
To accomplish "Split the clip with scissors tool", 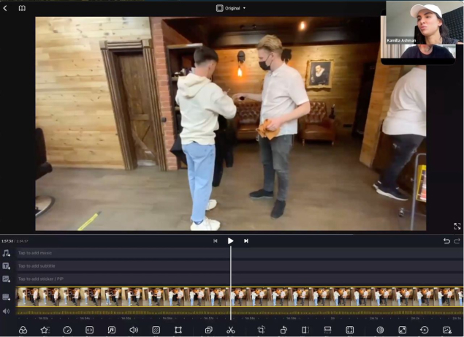I will coord(231,330).
